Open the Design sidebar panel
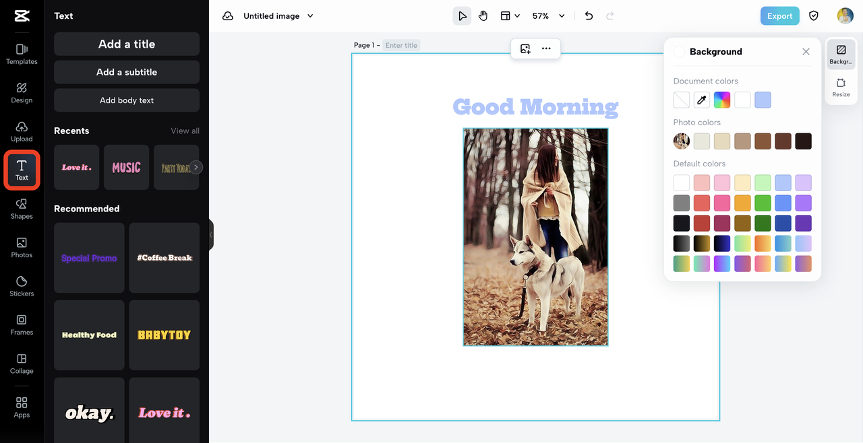The image size is (863, 443). 22,93
